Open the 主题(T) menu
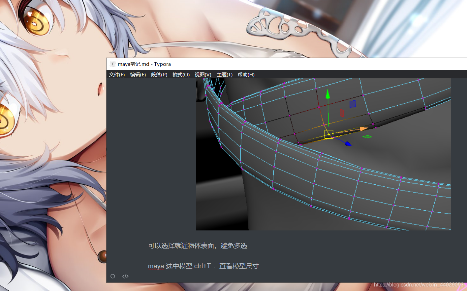 tap(224, 75)
